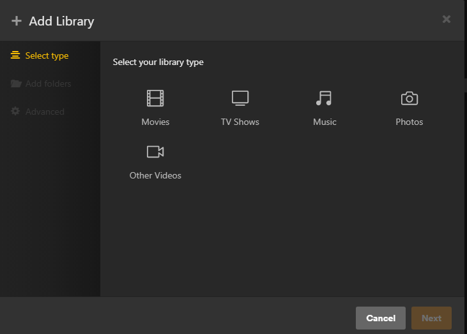Proceed with the Next button
Viewport: 467px width, 334px height.
tap(431, 318)
